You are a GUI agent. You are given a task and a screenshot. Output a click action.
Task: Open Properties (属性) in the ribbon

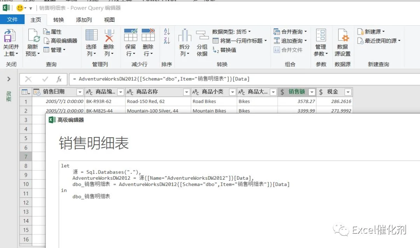(x=52, y=32)
